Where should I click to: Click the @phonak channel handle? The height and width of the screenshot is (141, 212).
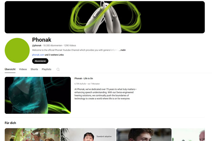(37, 45)
